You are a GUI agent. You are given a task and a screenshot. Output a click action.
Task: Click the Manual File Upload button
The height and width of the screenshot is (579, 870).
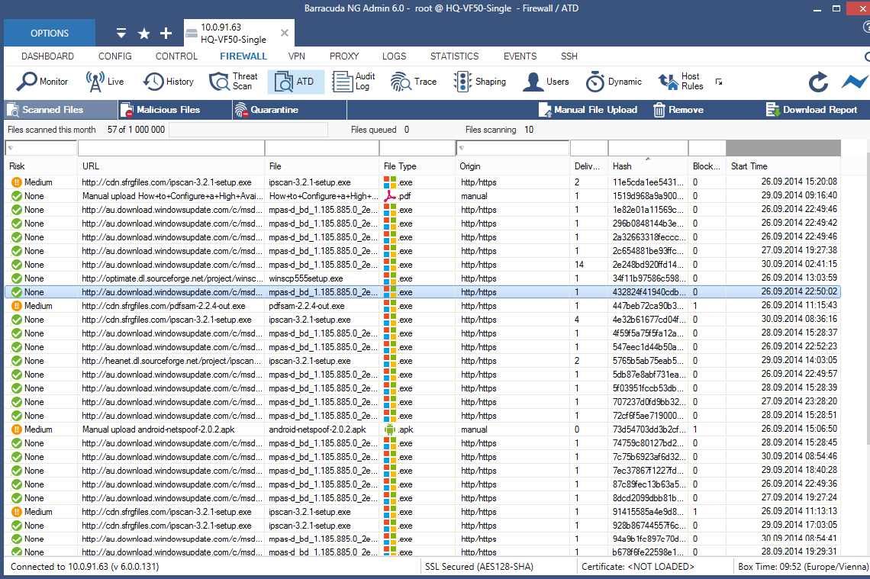tap(588, 110)
